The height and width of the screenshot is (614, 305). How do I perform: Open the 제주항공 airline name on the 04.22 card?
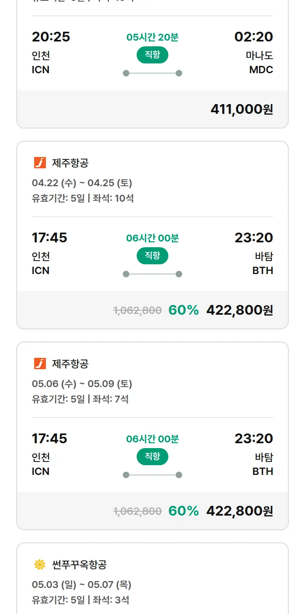[70, 163]
